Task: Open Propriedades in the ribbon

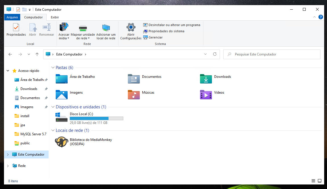Action: pos(16,30)
